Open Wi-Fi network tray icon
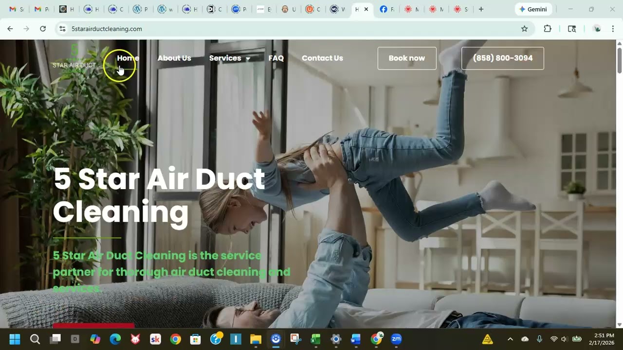 pyautogui.click(x=554, y=339)
